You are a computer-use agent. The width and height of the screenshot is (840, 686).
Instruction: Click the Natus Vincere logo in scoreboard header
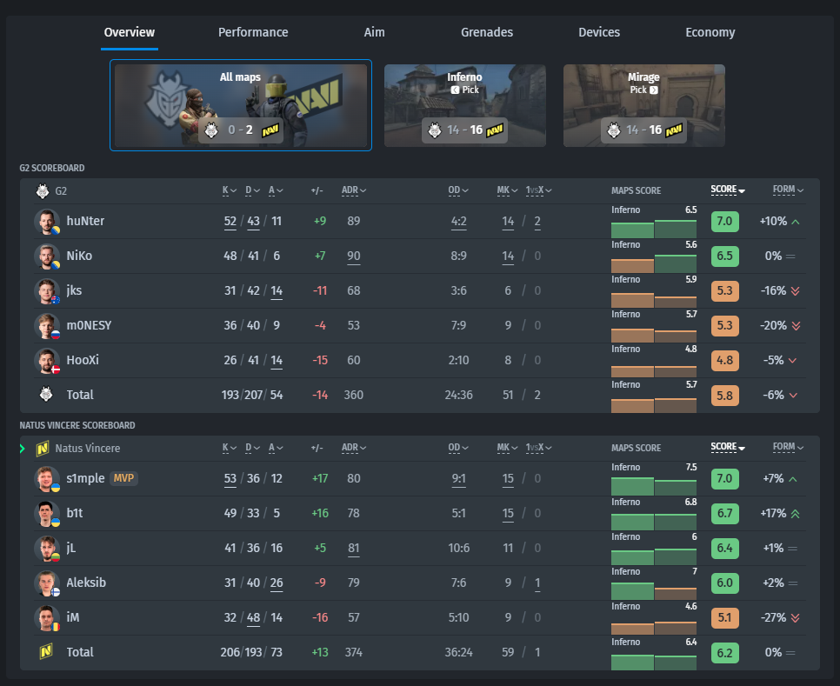click(43, 449)
